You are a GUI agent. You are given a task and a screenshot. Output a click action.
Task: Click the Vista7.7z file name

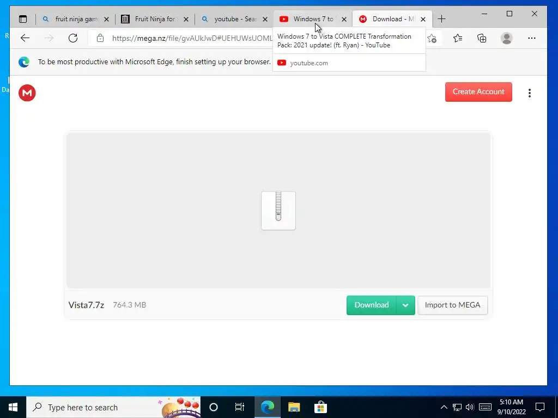86,305
